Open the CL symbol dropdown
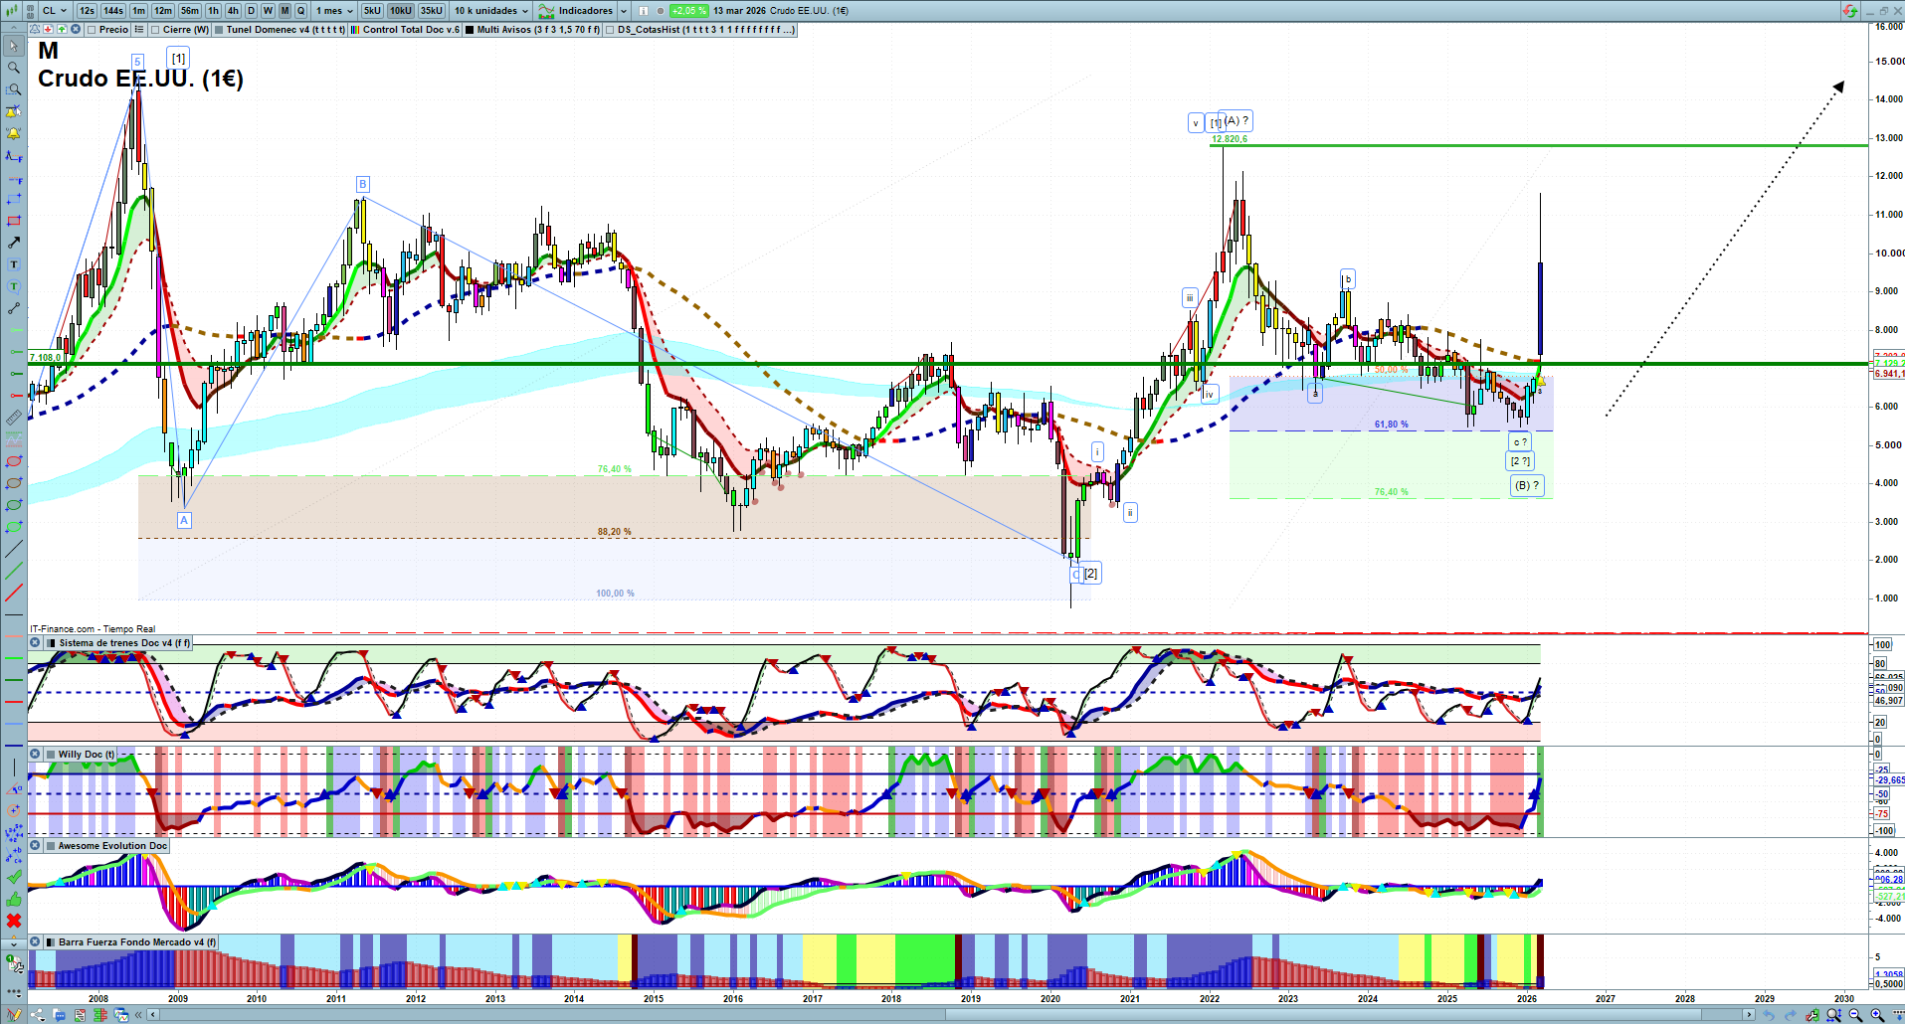 (55, 11)
